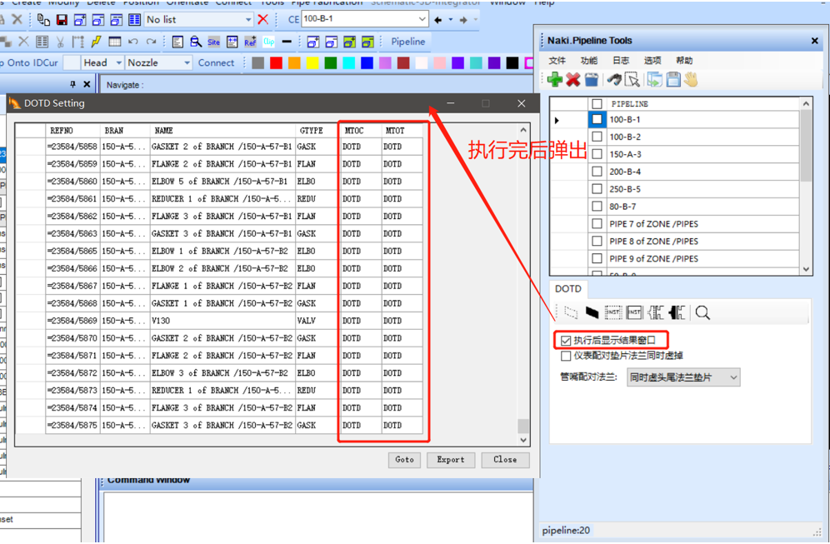Click the hand icon on Naki Pipeline toolbar
Screen dimensions: 830x544
[691, 79]
